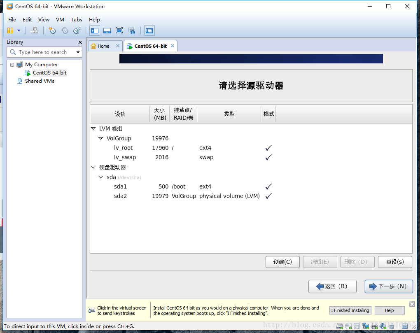Take a snapshot of this virtual machine
This screenshot has height=333, width=420.
(x=52, y=30)
